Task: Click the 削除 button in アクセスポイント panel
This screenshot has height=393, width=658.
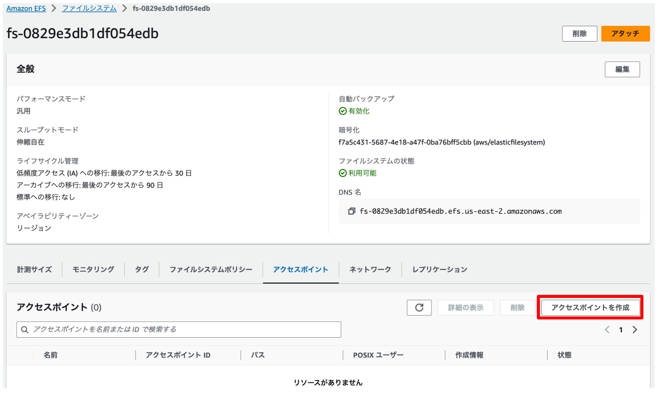Action: coord(517,308)
